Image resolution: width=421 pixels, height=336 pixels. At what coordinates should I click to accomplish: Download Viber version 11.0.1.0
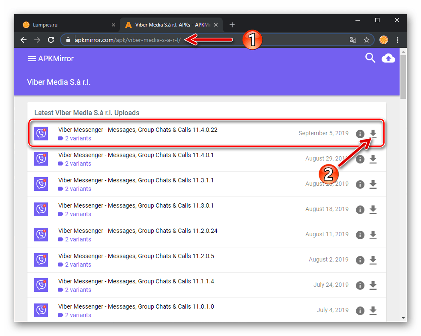pos(373,310)
